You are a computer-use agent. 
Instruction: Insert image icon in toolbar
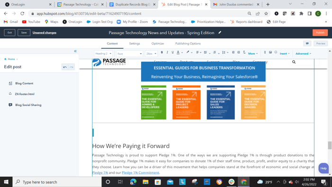coord(270,52)
